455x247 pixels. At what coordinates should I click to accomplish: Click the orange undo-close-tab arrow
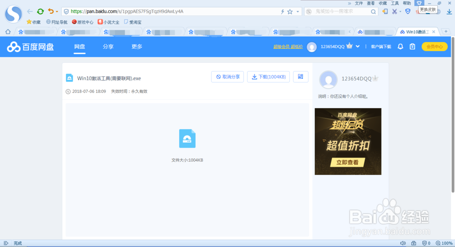(51, 11)
